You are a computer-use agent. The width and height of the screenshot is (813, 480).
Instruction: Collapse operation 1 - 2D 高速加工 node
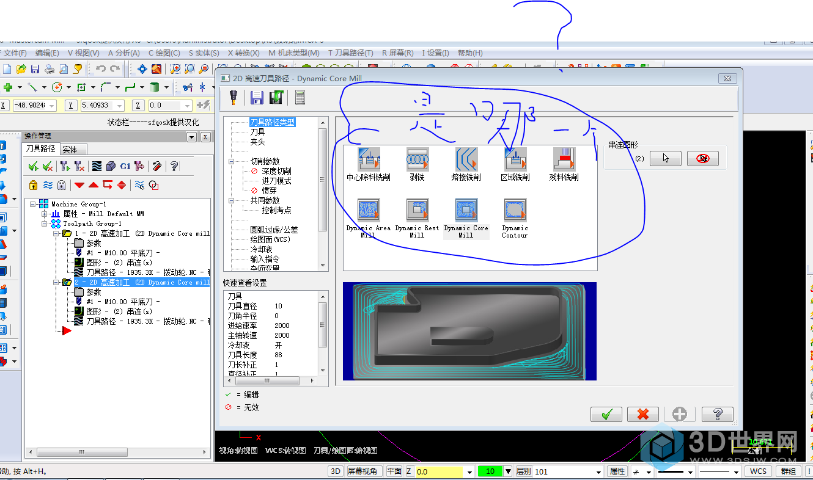55,233
